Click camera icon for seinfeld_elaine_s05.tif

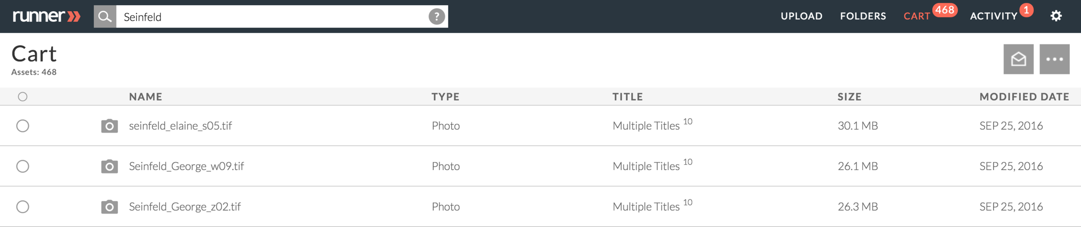pos(109,126)
